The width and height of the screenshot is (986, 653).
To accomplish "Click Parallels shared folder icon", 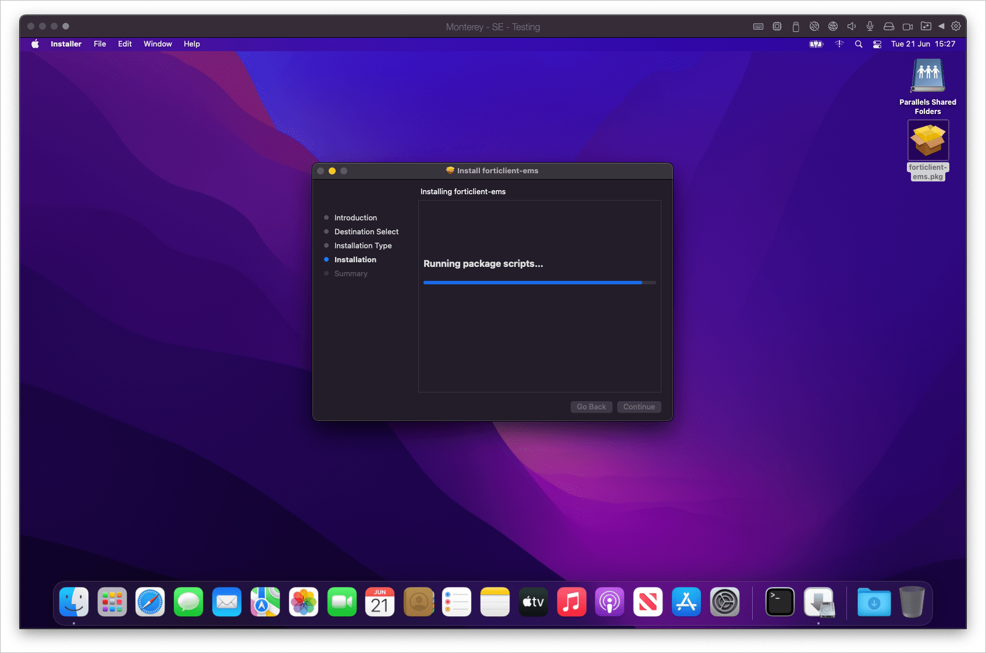I will [926, 26].
